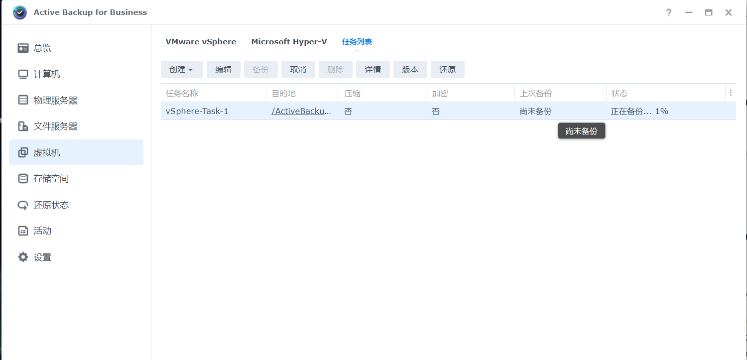
Task: Select the 任务列表 task list tab
Action: click(357, 42)
